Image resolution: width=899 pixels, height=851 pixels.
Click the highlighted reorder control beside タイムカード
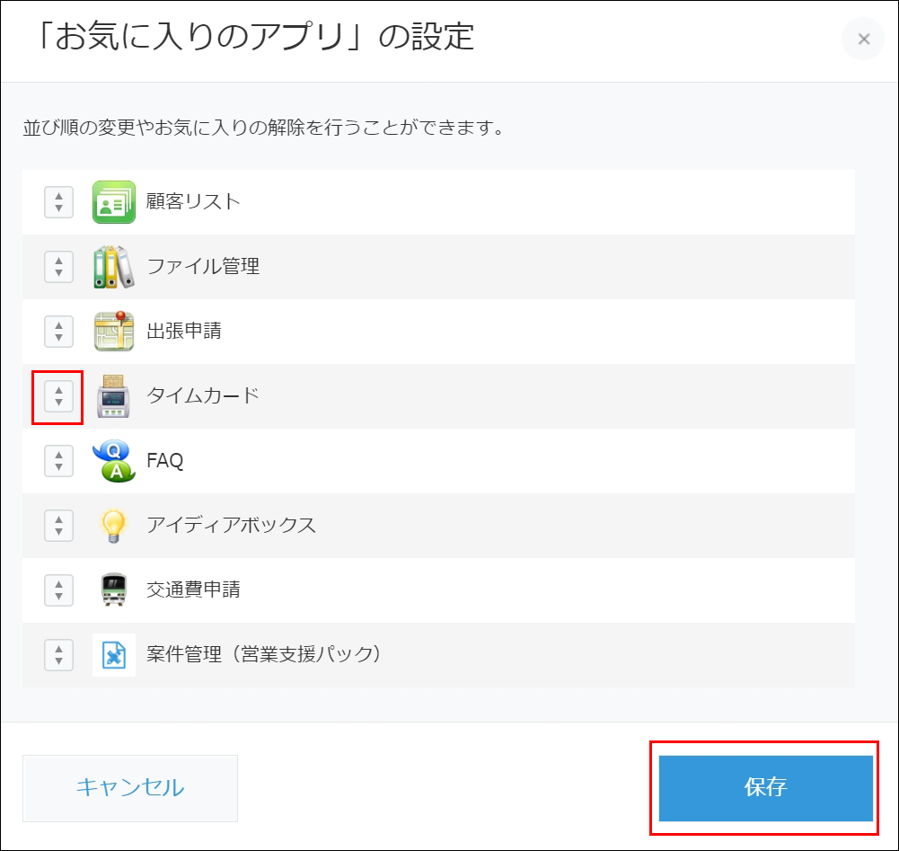click(57, 395)
